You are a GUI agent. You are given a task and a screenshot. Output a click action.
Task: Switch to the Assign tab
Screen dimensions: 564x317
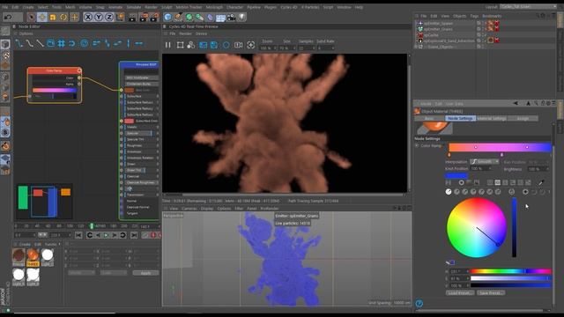click(x=523, y=118)
